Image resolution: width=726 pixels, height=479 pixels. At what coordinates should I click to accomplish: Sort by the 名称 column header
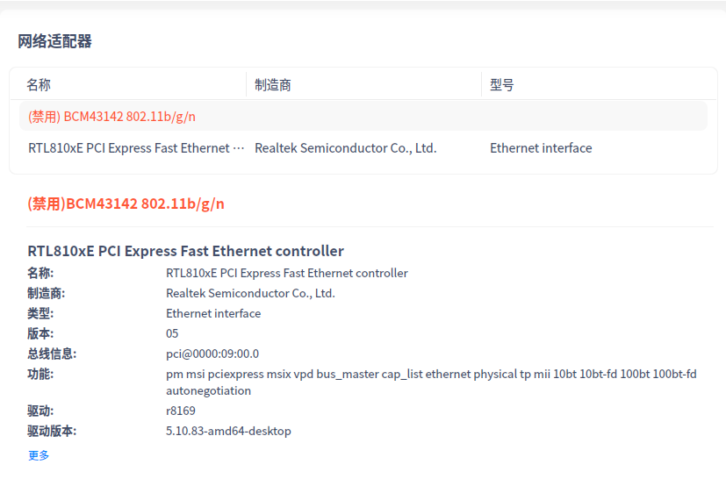click(x=39, y=85)
